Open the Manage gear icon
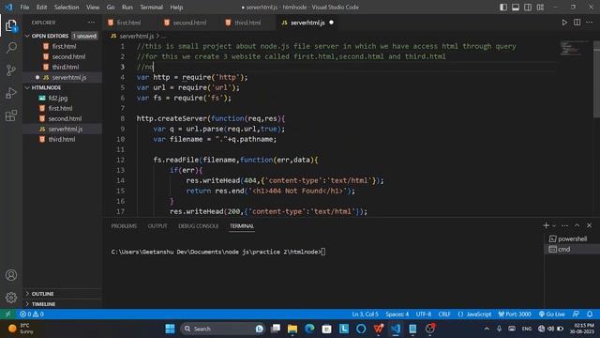Image resolution: width=600 pixels, height=338 pixels. [x=11, y=298]
